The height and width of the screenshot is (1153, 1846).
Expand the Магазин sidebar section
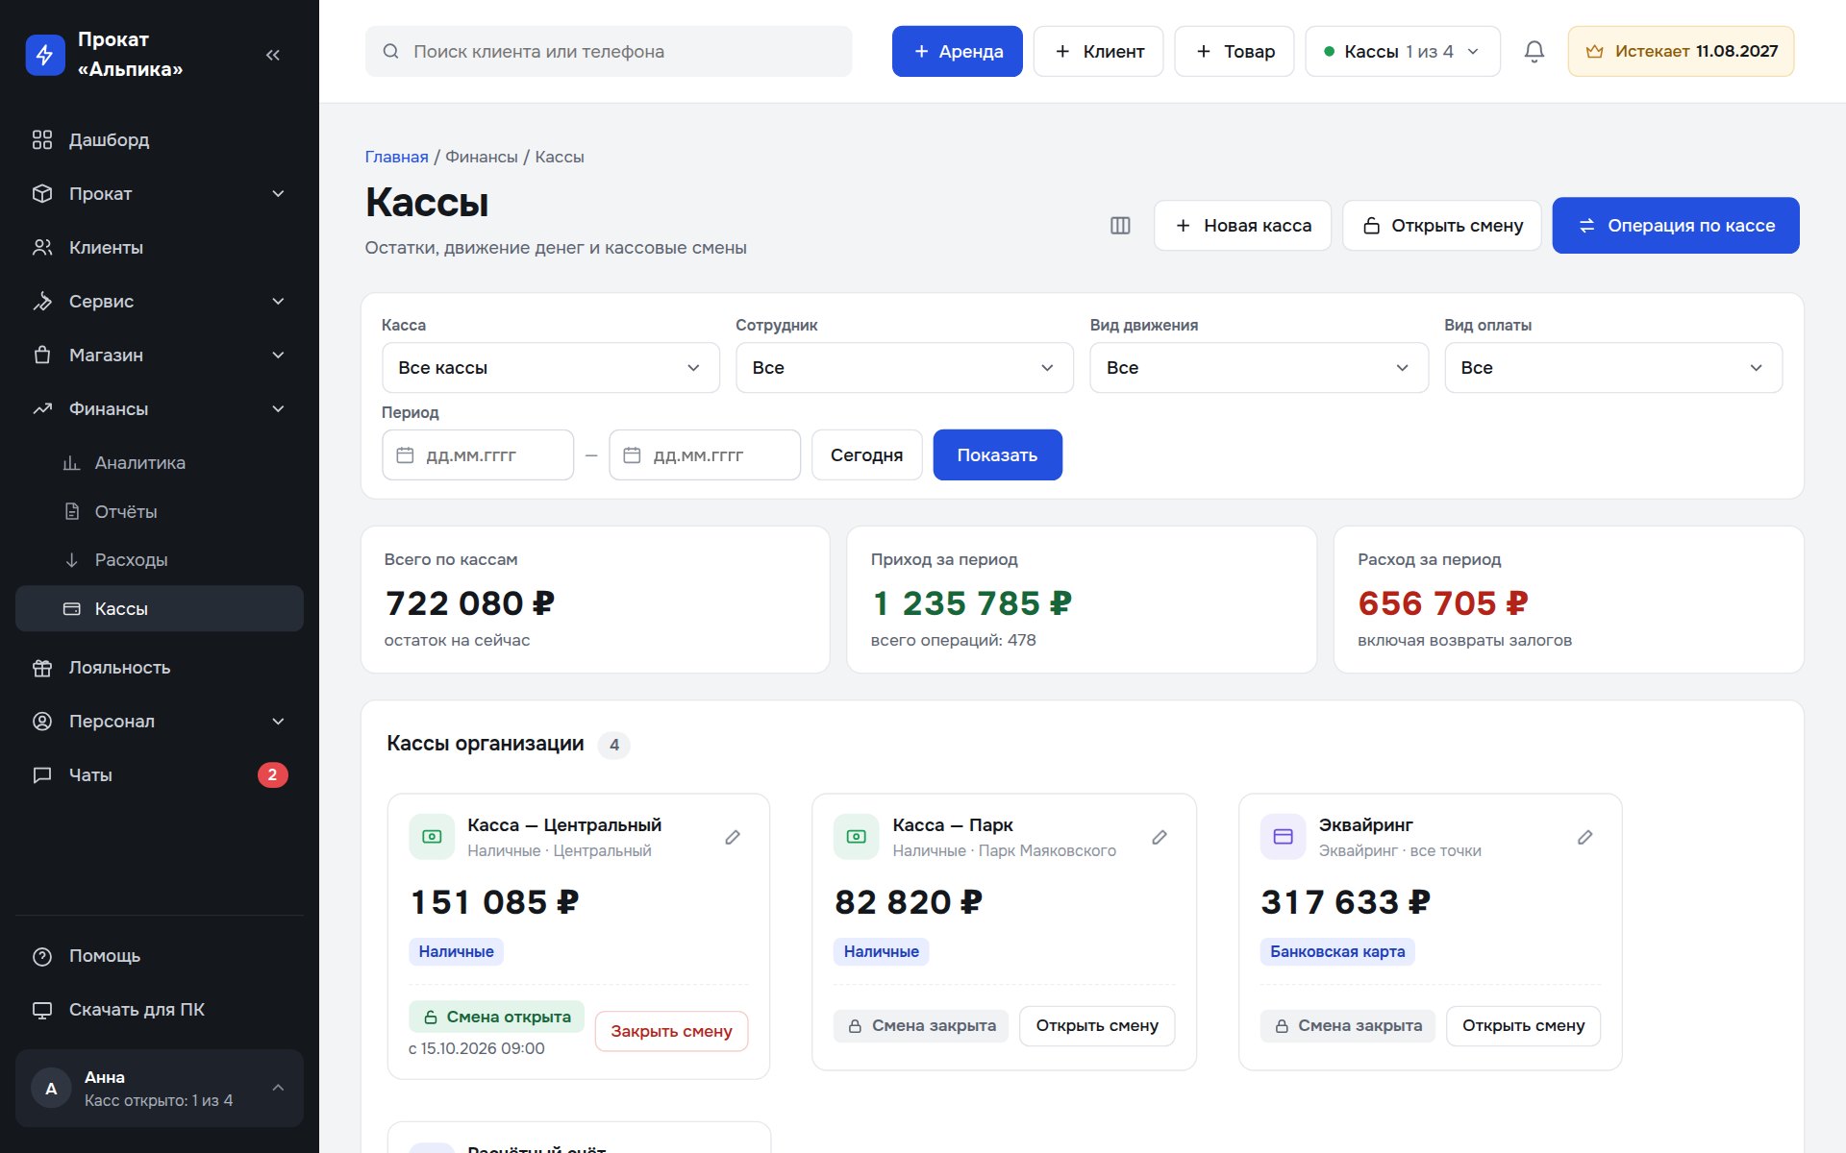(160, 355)
